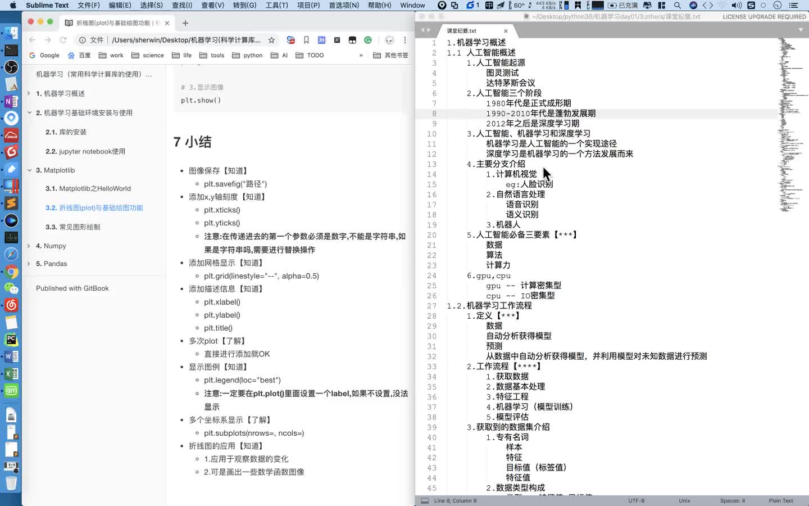This screenshot has width=809, height=506.
Task: Collapse the '3. Matplotlib' chapter
Action: 29,170
